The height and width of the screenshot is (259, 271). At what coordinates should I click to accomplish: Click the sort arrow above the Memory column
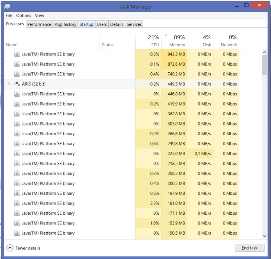pyautogui.click(x=166, y=34)
